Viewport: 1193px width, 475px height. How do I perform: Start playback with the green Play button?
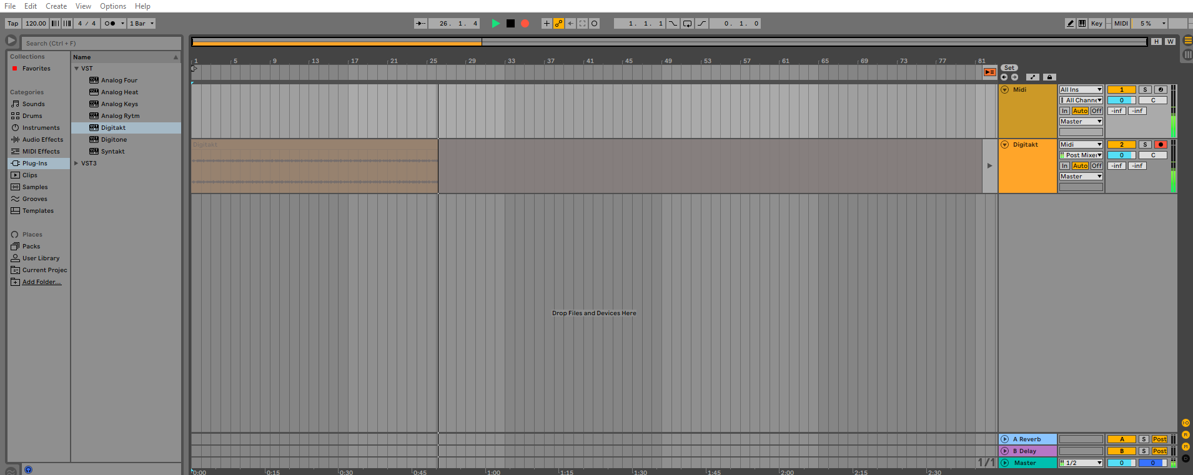click(x=495, y=24)
